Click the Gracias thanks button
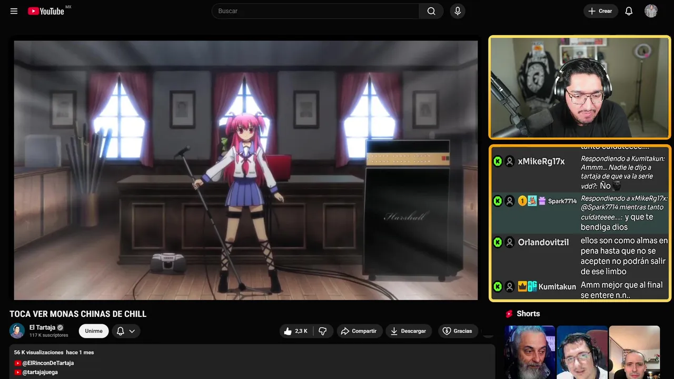This screenshot has height=379, width=674. coord(457,331)
